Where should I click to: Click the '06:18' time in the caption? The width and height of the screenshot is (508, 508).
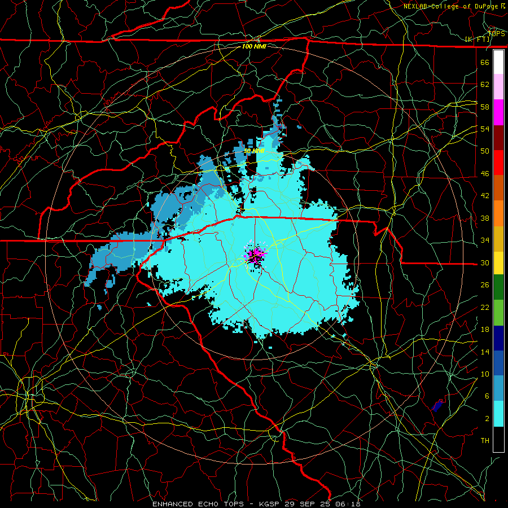(348, 504)
